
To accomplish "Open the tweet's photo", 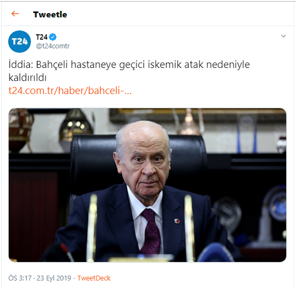I will pyautogui.click(x=147, y=185).
